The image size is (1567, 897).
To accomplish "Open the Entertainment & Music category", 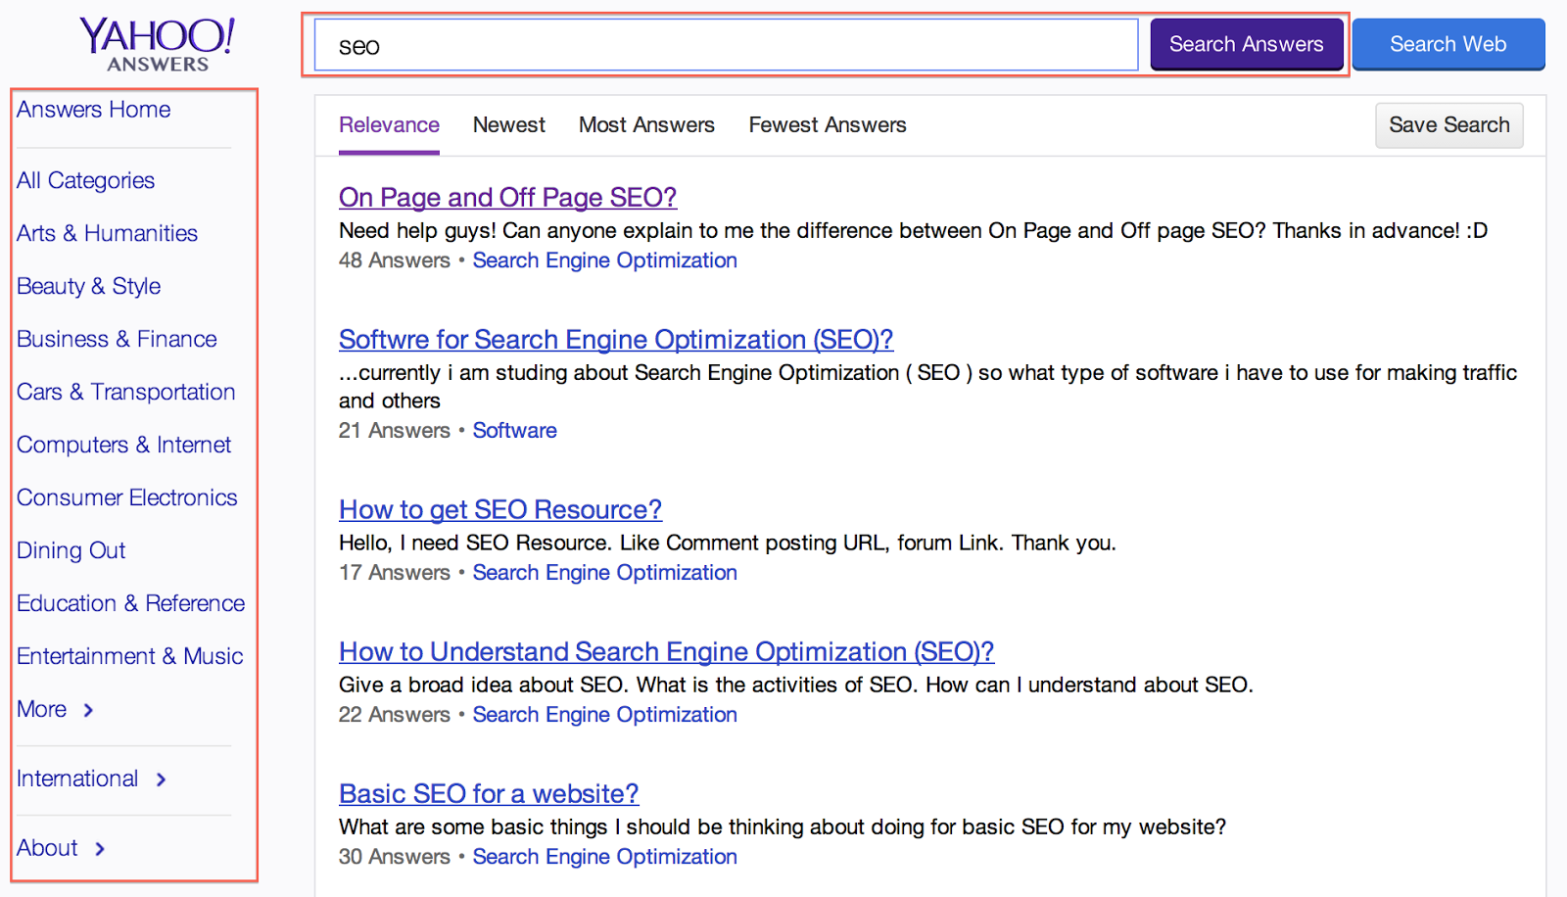I will click(x=130, y=656).
